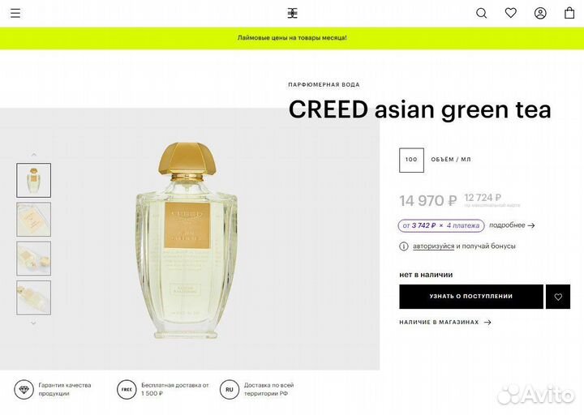Click the store logo in header
Screen dimensions: 584x415
tap(292, 14)
